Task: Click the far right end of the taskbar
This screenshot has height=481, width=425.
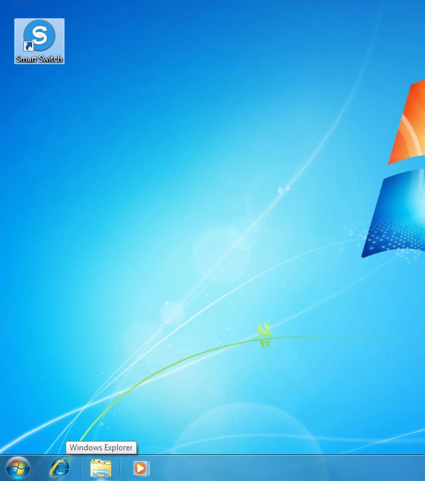Action: pos(418,468)
